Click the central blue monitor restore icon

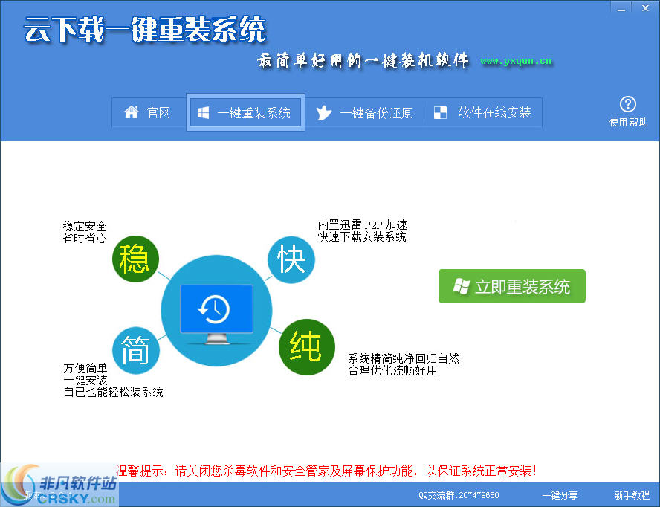coord(216,307)
